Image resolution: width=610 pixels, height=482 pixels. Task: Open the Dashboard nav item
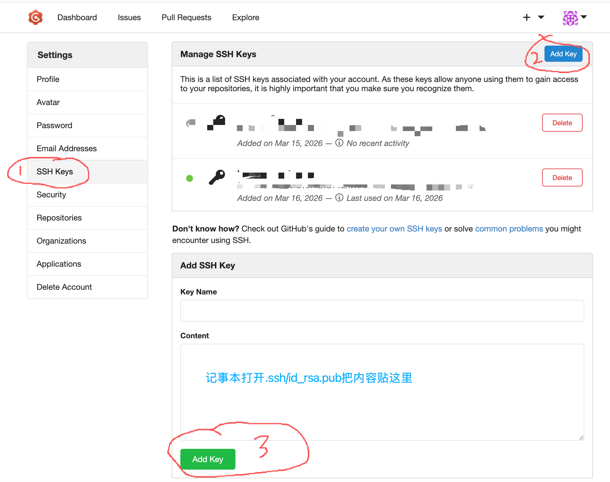coord(77,17)
